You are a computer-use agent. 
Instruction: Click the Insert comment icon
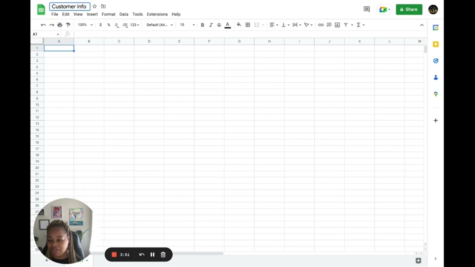point(329,25)
